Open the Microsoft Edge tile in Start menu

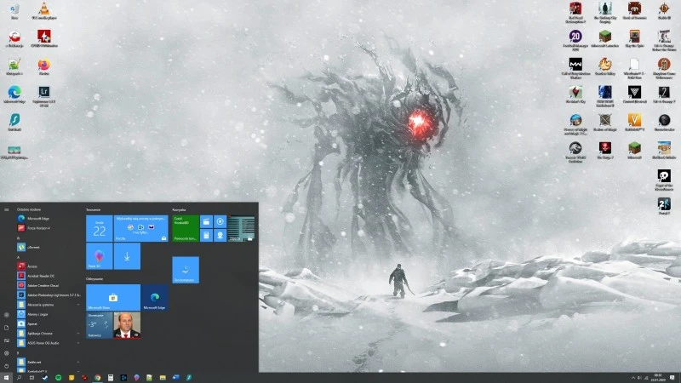pos(154,297)
